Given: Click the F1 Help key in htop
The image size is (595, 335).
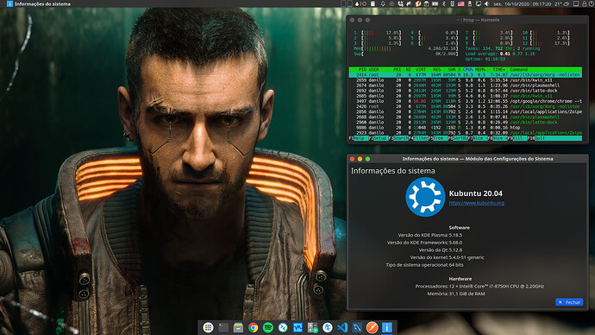Looking at the screenshot, I should coord(359,138).
